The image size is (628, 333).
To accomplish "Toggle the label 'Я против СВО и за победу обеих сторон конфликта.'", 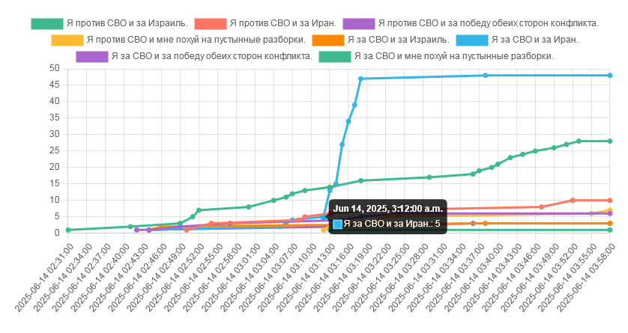I will (x=489, y=24).
